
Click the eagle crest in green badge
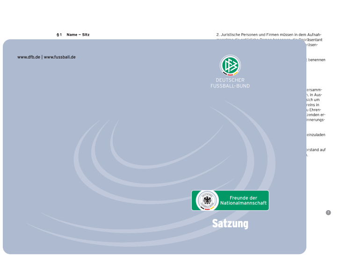point(207,200)
